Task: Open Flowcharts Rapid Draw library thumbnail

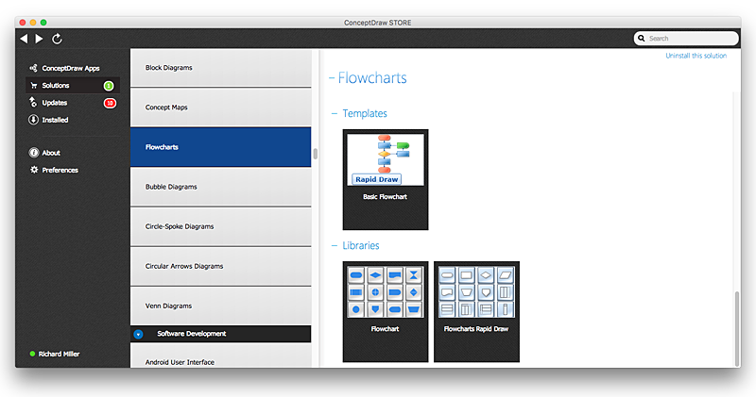Action: click(476, 291)
